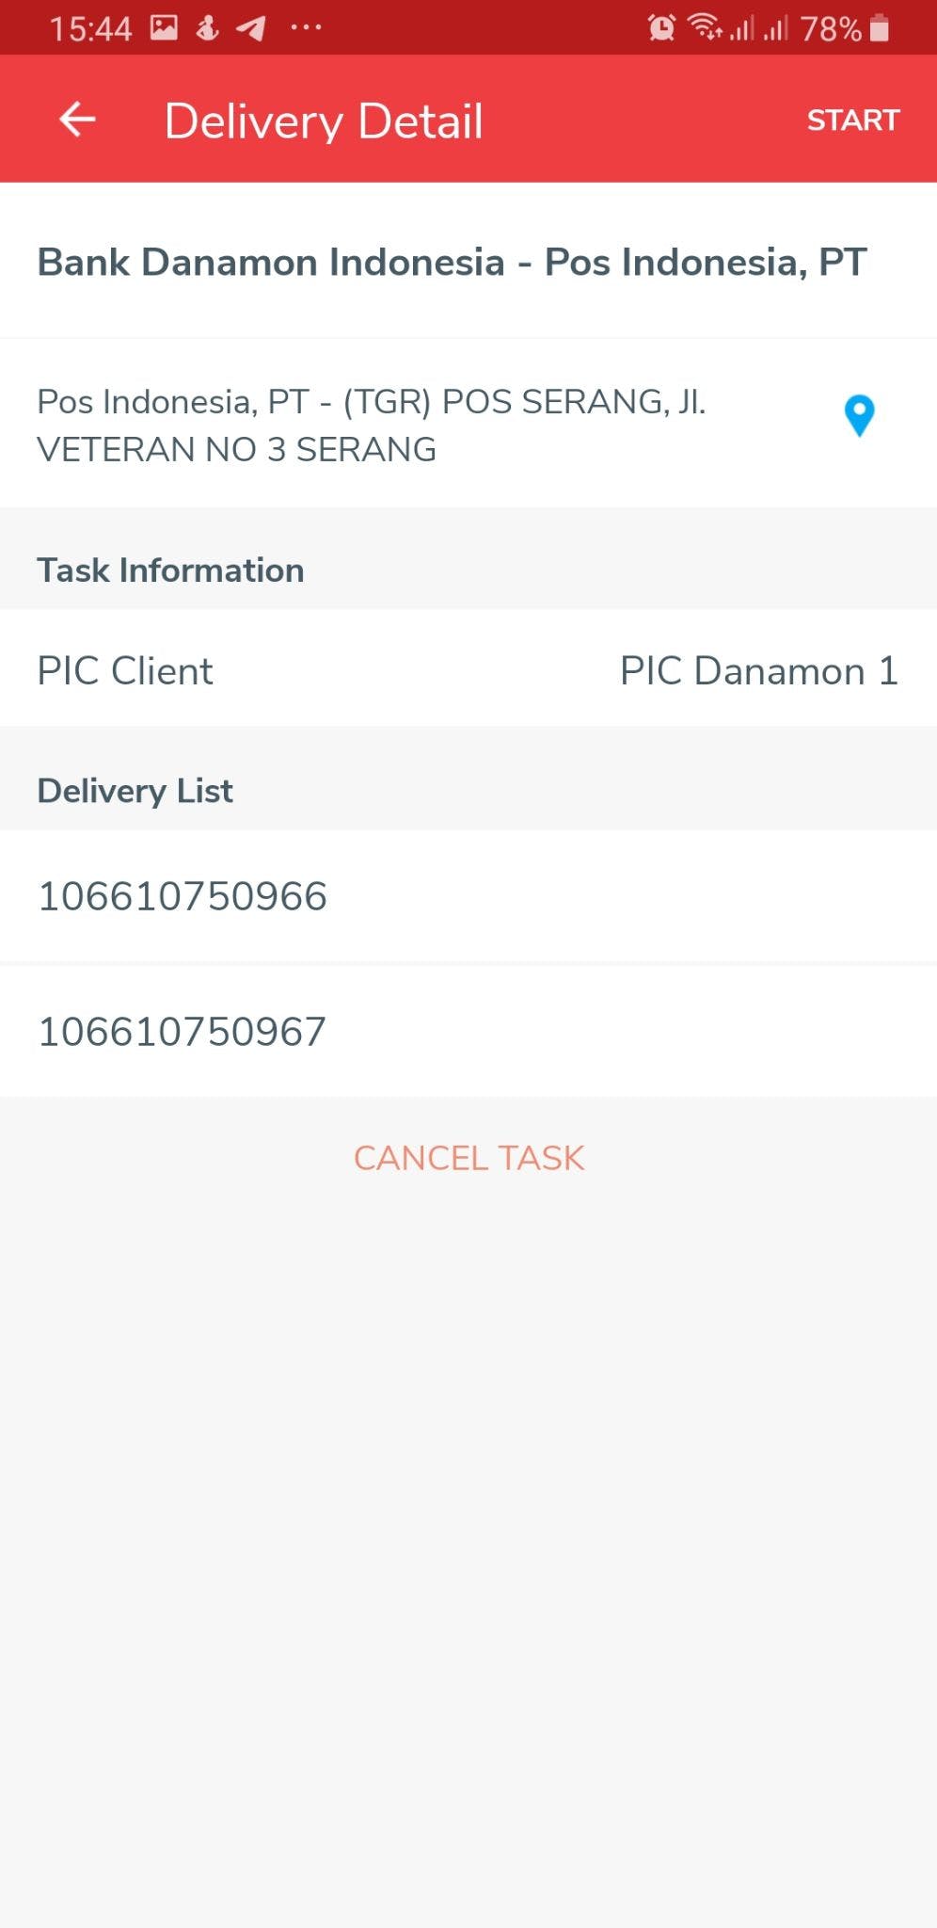Tap the address text for POS SERANG
937x1928 pixels.
coord(372,426)
